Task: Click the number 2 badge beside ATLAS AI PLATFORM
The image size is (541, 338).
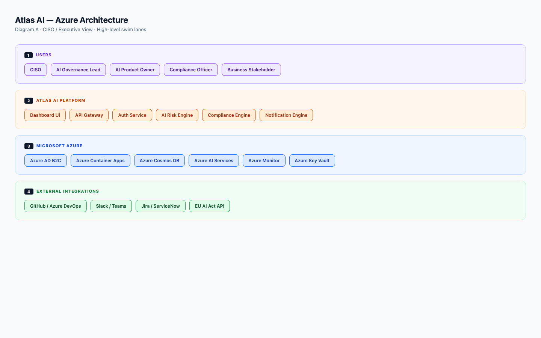Action: coord(29,101)
